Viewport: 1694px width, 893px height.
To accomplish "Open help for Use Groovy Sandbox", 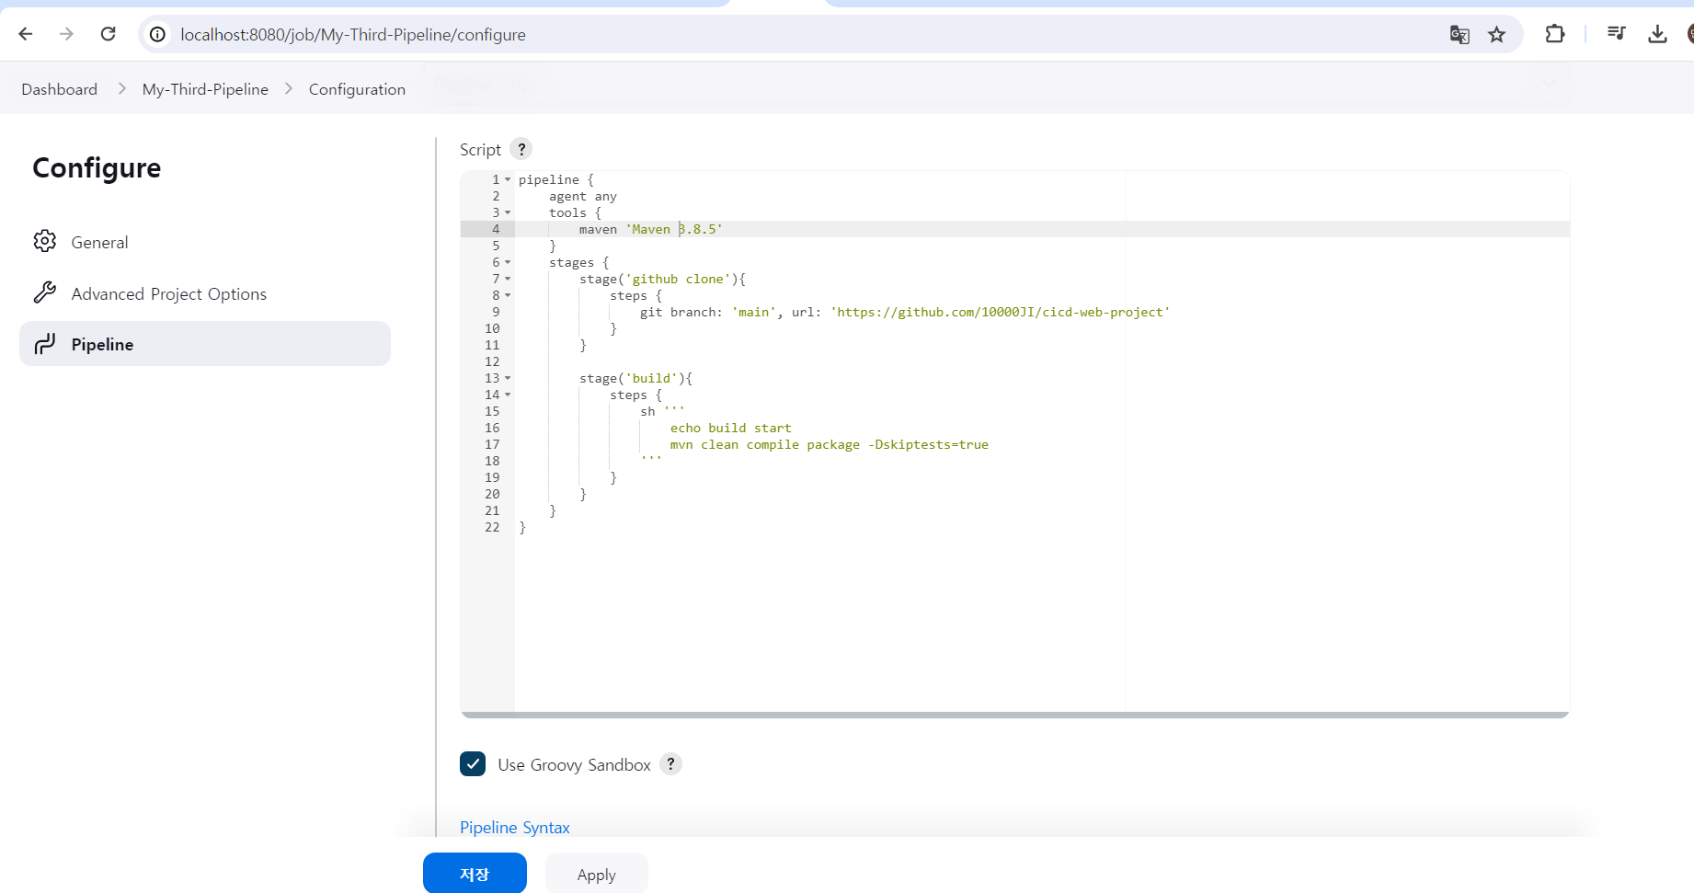I will pos(671,763).
